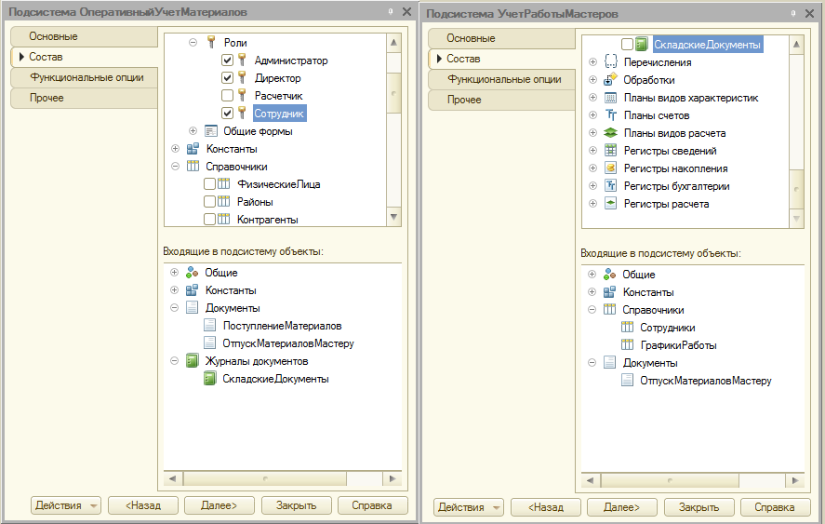Click the key icon beside Расчетчик
This screenshot has width=825, height=524.
tap(242, 95)
